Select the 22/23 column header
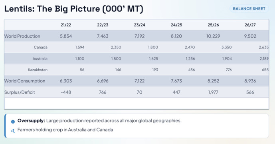 pyautogui.click(x=103, y=25)
